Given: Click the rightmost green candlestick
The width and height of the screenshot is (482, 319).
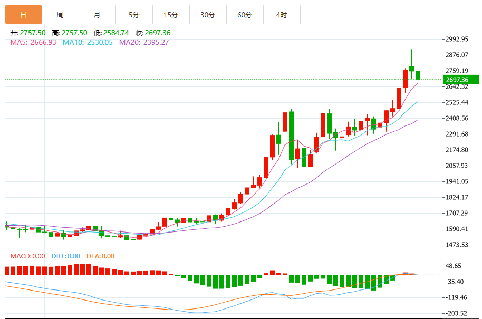Looking at the screenshot, I should pyautogui.click(x=418, y=75).
